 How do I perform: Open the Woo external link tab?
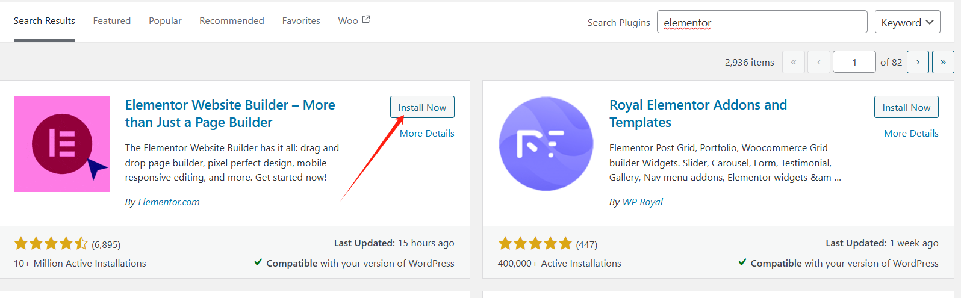tap(354, 21)
